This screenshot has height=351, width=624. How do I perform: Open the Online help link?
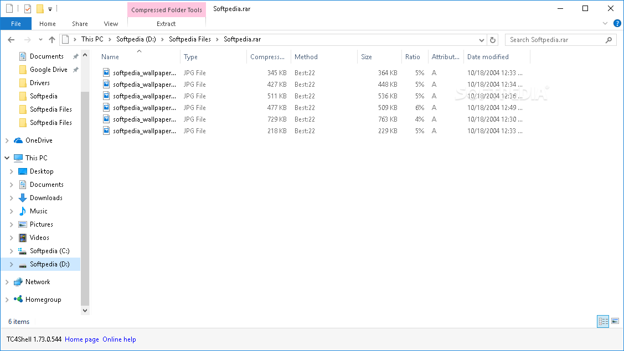[x=119, y=339]
